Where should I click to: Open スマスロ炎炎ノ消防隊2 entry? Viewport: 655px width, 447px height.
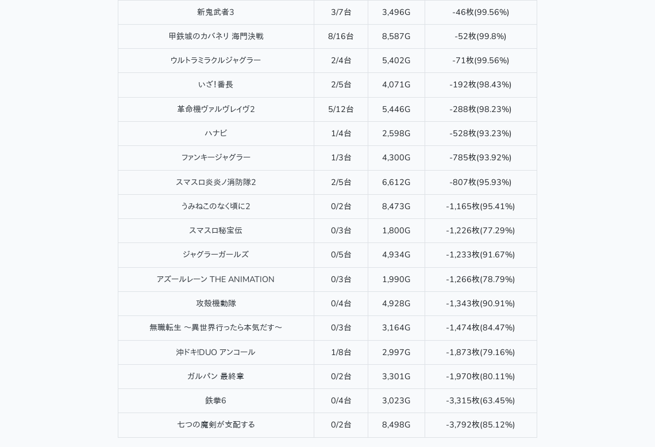(215, 182)
